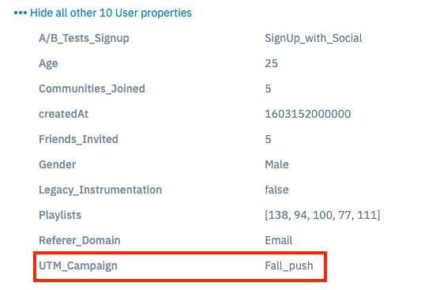
Task: Click the SignUp_with_Social value
Action: coord(314,38)
